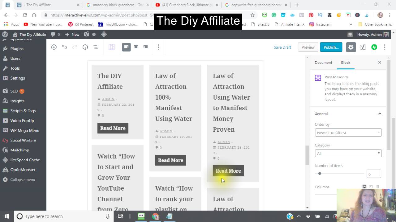Close the settings sidebar panel
The height and width of the screenshot is (222, 396).
tap(380, 63)
